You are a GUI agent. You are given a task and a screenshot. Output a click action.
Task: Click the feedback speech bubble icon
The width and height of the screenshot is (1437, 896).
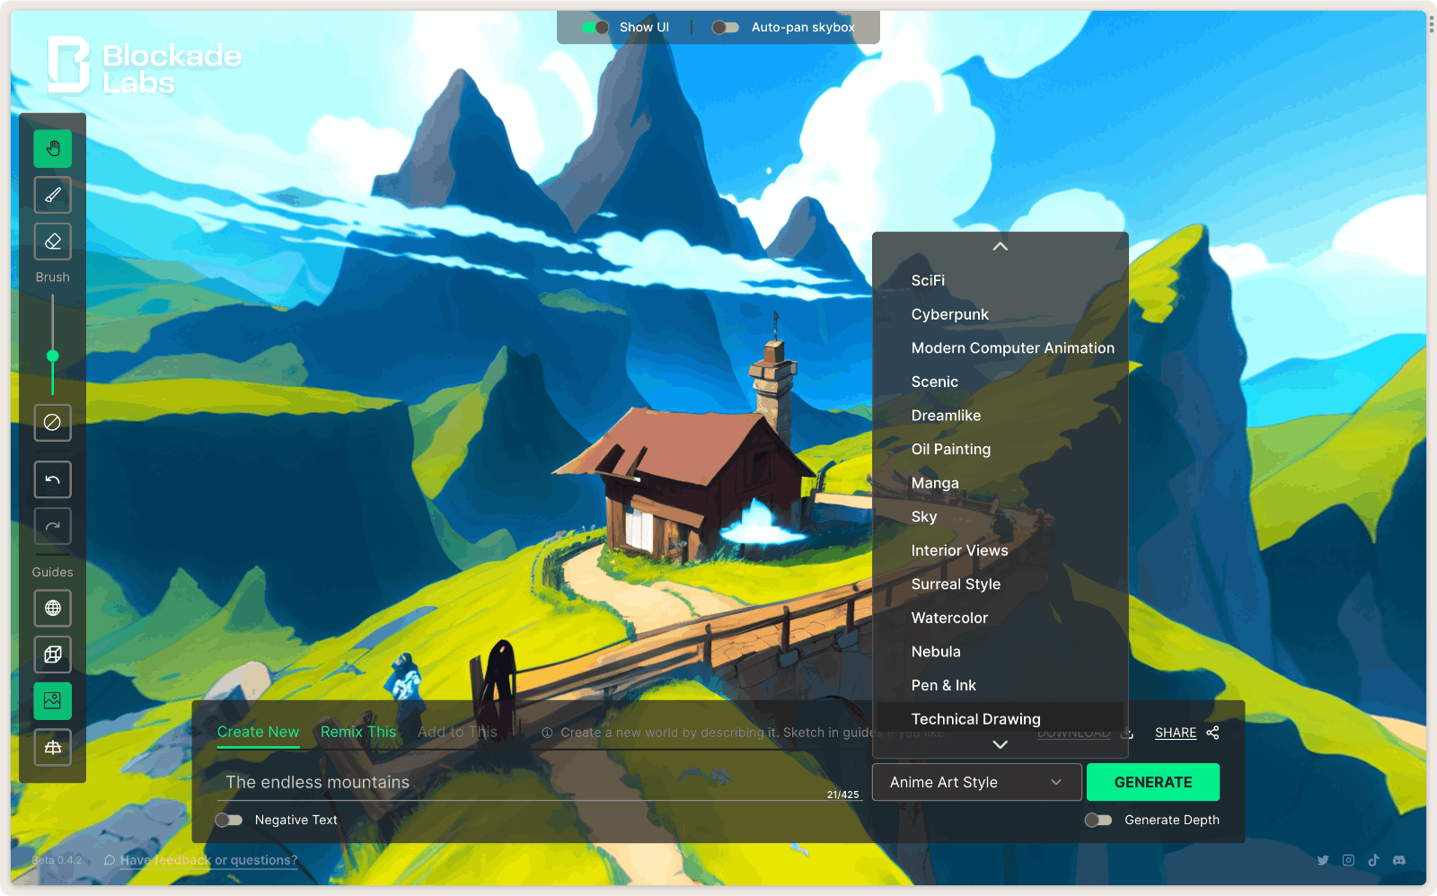[110, 860]
